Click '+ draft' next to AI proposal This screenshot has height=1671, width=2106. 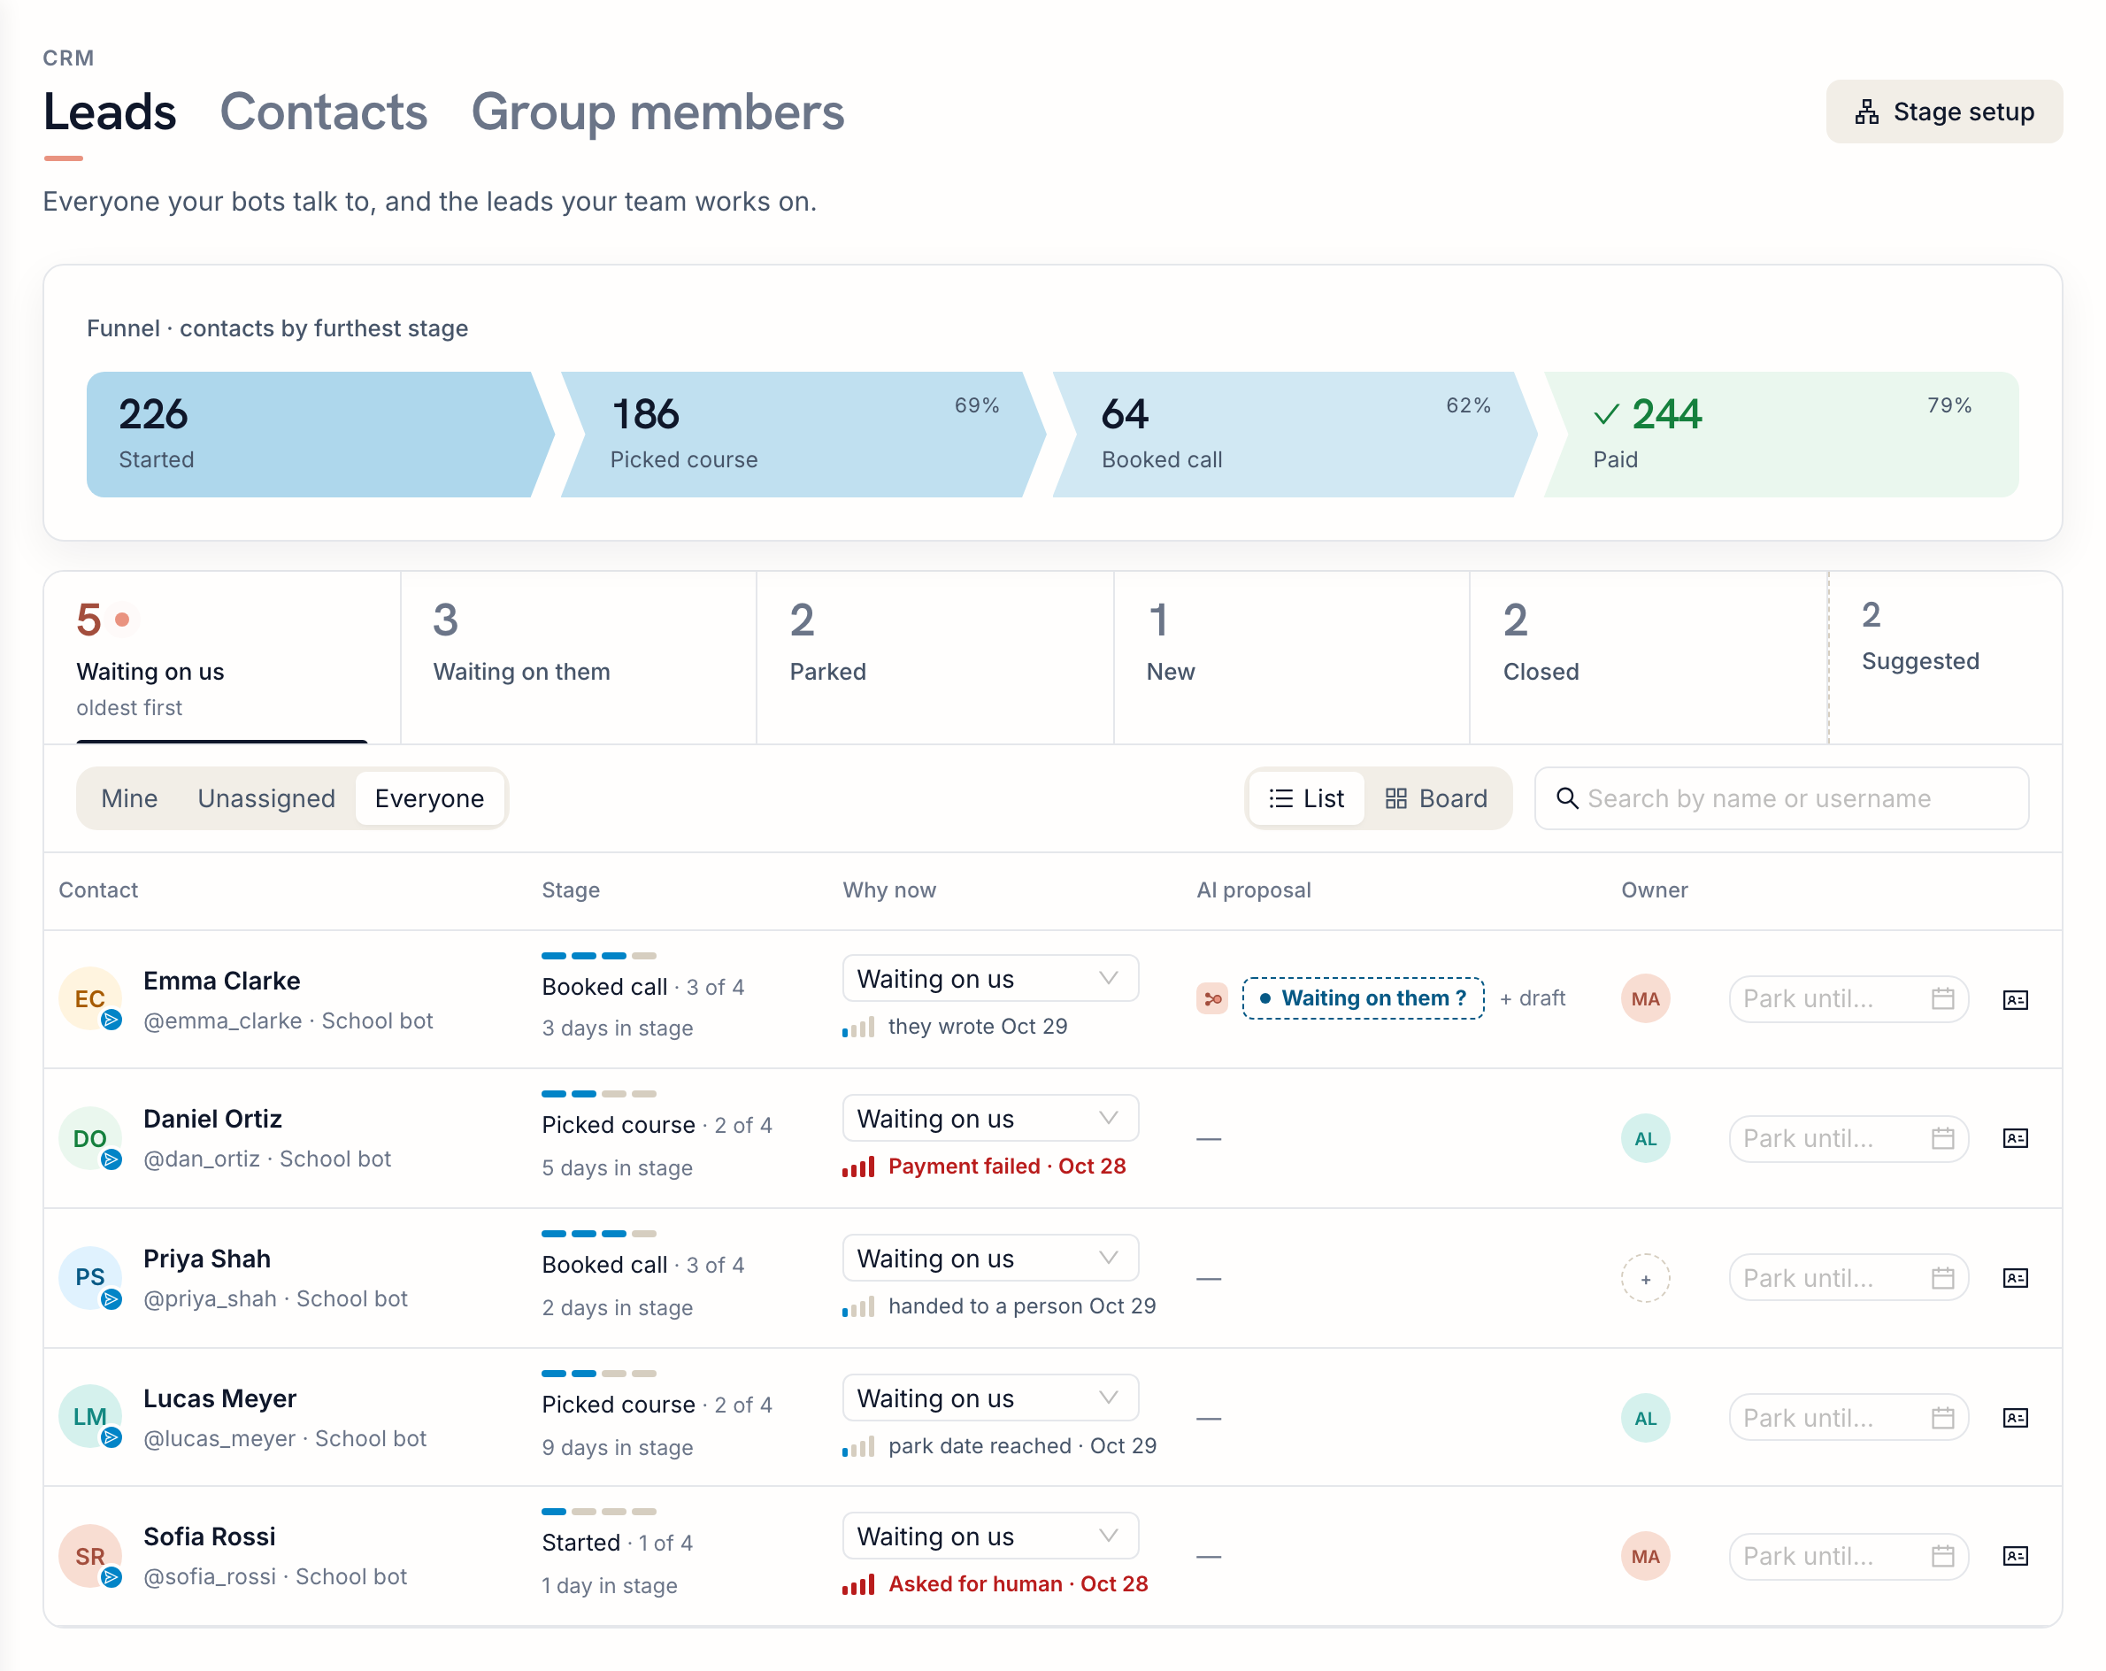pyautogui.click(x=1533, y=998)
